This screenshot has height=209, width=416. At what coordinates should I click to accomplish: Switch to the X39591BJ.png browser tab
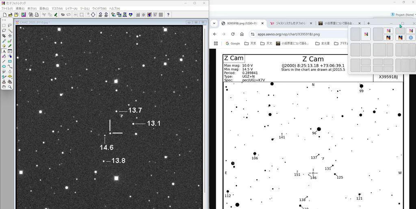click(x=243, y=23)
